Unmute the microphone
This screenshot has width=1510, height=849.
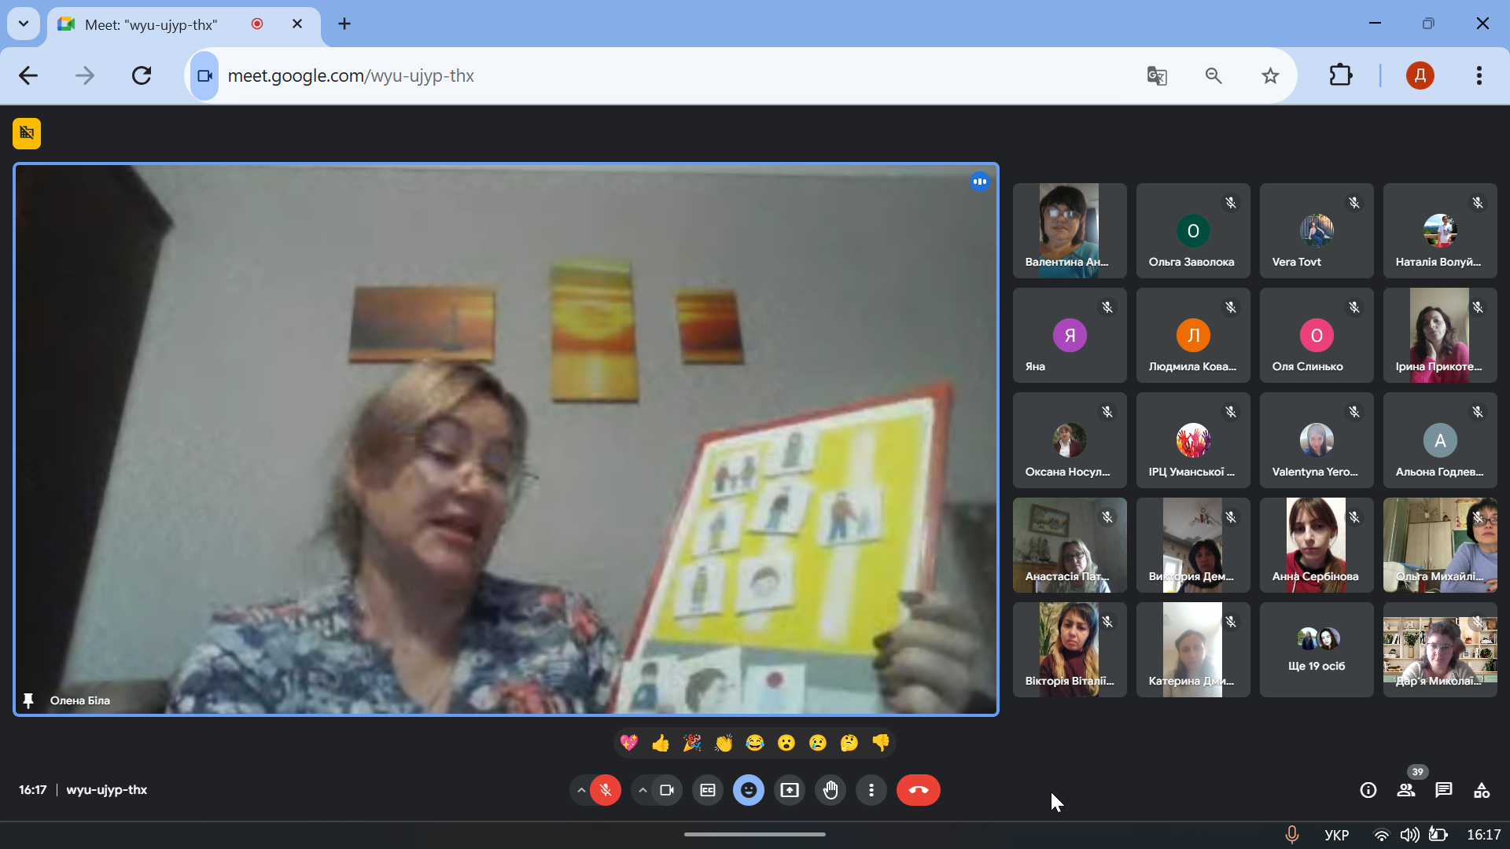(x=606, y=790)
